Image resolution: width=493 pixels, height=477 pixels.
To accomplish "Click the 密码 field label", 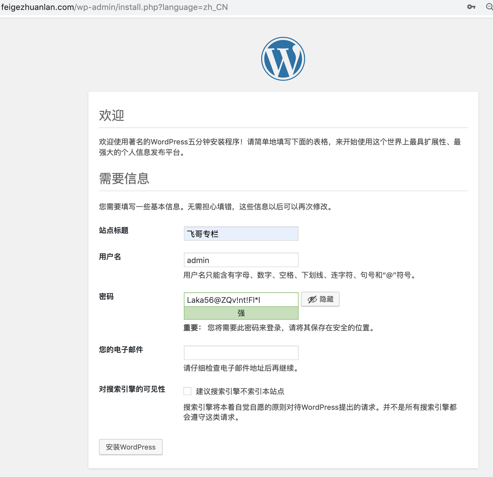I will tap(107, 297).
